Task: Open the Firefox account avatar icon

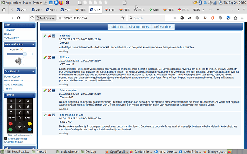Action: click(182, 18)
